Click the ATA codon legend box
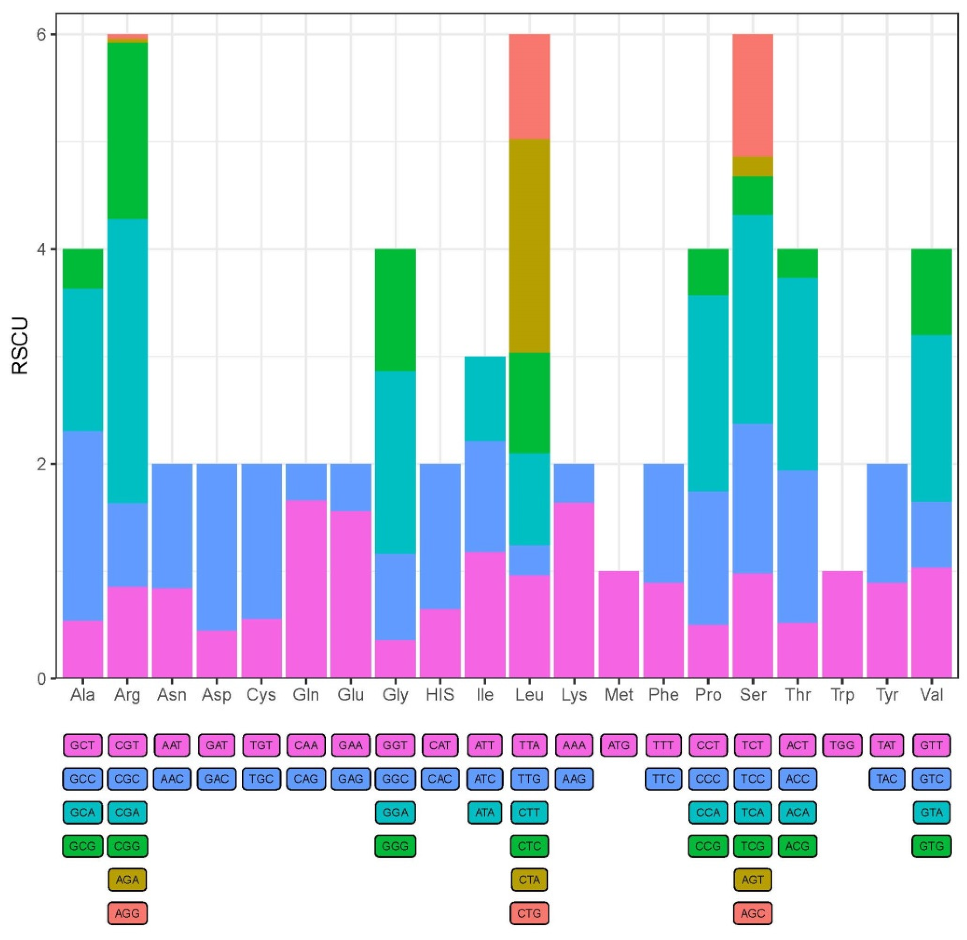The width and height of the screenshot is (967, 940). click(x=485, y=812)
